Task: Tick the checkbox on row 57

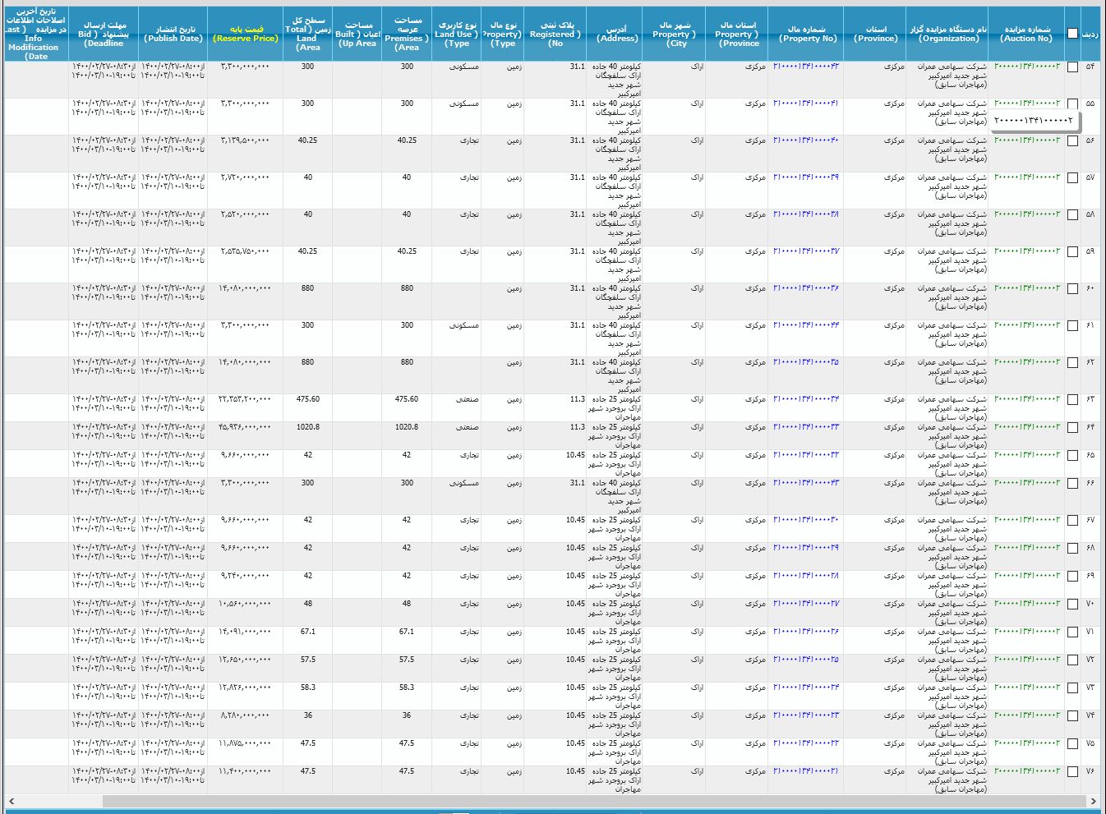Action: click(x=1072, y=178)
